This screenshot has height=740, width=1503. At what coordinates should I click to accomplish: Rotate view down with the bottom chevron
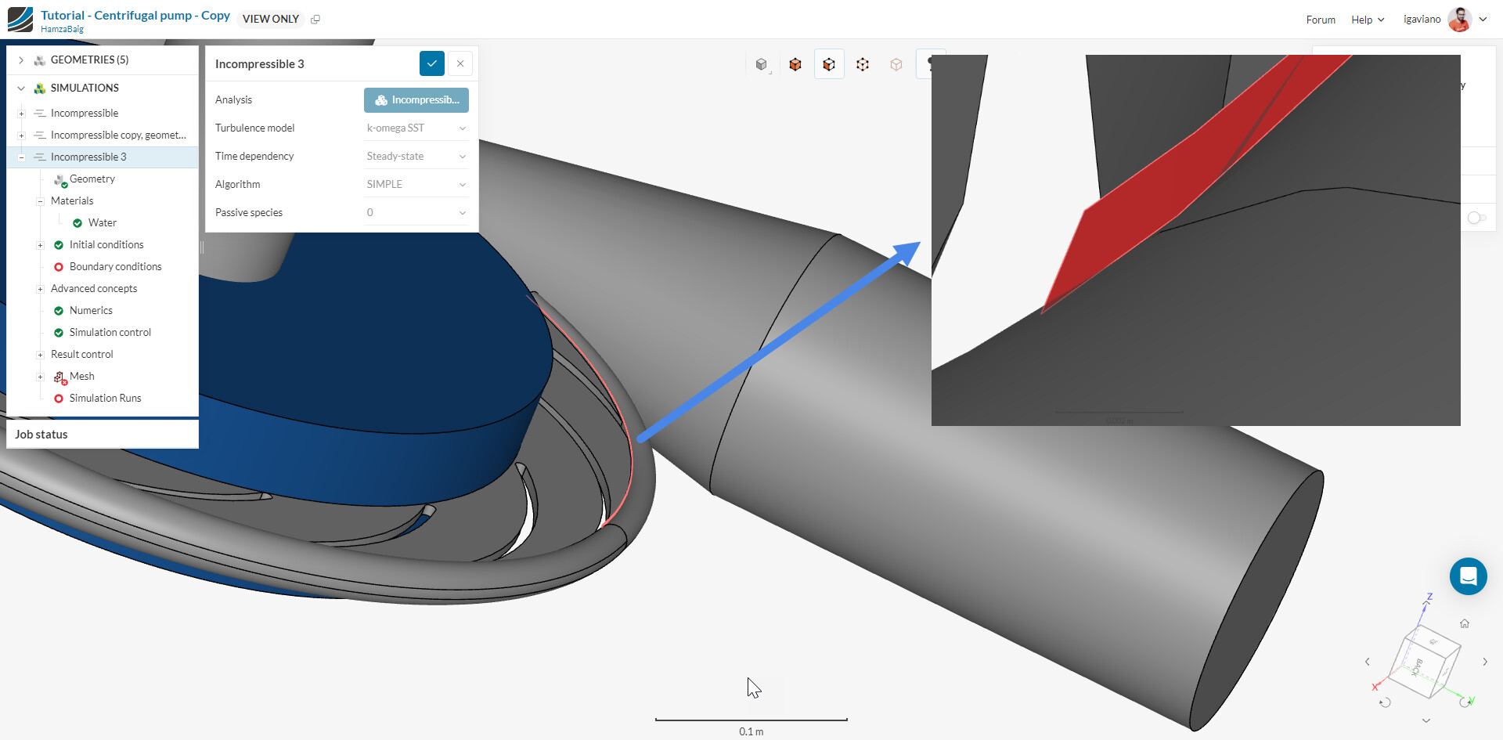1426,720
